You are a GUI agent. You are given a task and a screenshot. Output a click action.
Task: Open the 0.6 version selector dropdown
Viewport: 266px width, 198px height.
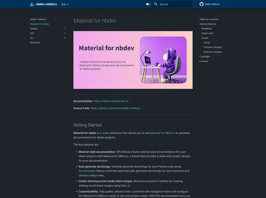click(65, 4)
